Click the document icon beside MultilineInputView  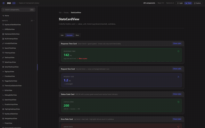point(3,39)
